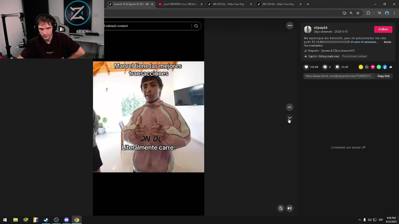
Task: Click 'See translation' link
Action: click(x=313, y=45)
